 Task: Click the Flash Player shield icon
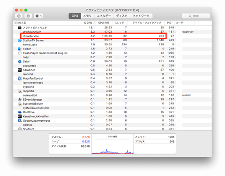click(20, 53)
